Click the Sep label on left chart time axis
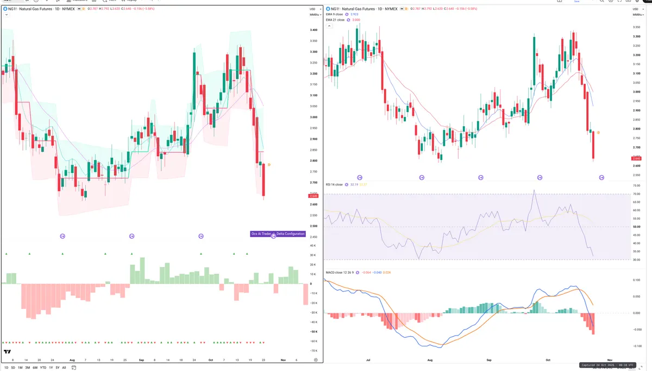Viewport: 652px width, 371px height. point(141,360)
